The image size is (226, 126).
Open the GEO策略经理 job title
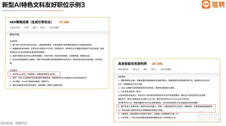tap(31, 22)
